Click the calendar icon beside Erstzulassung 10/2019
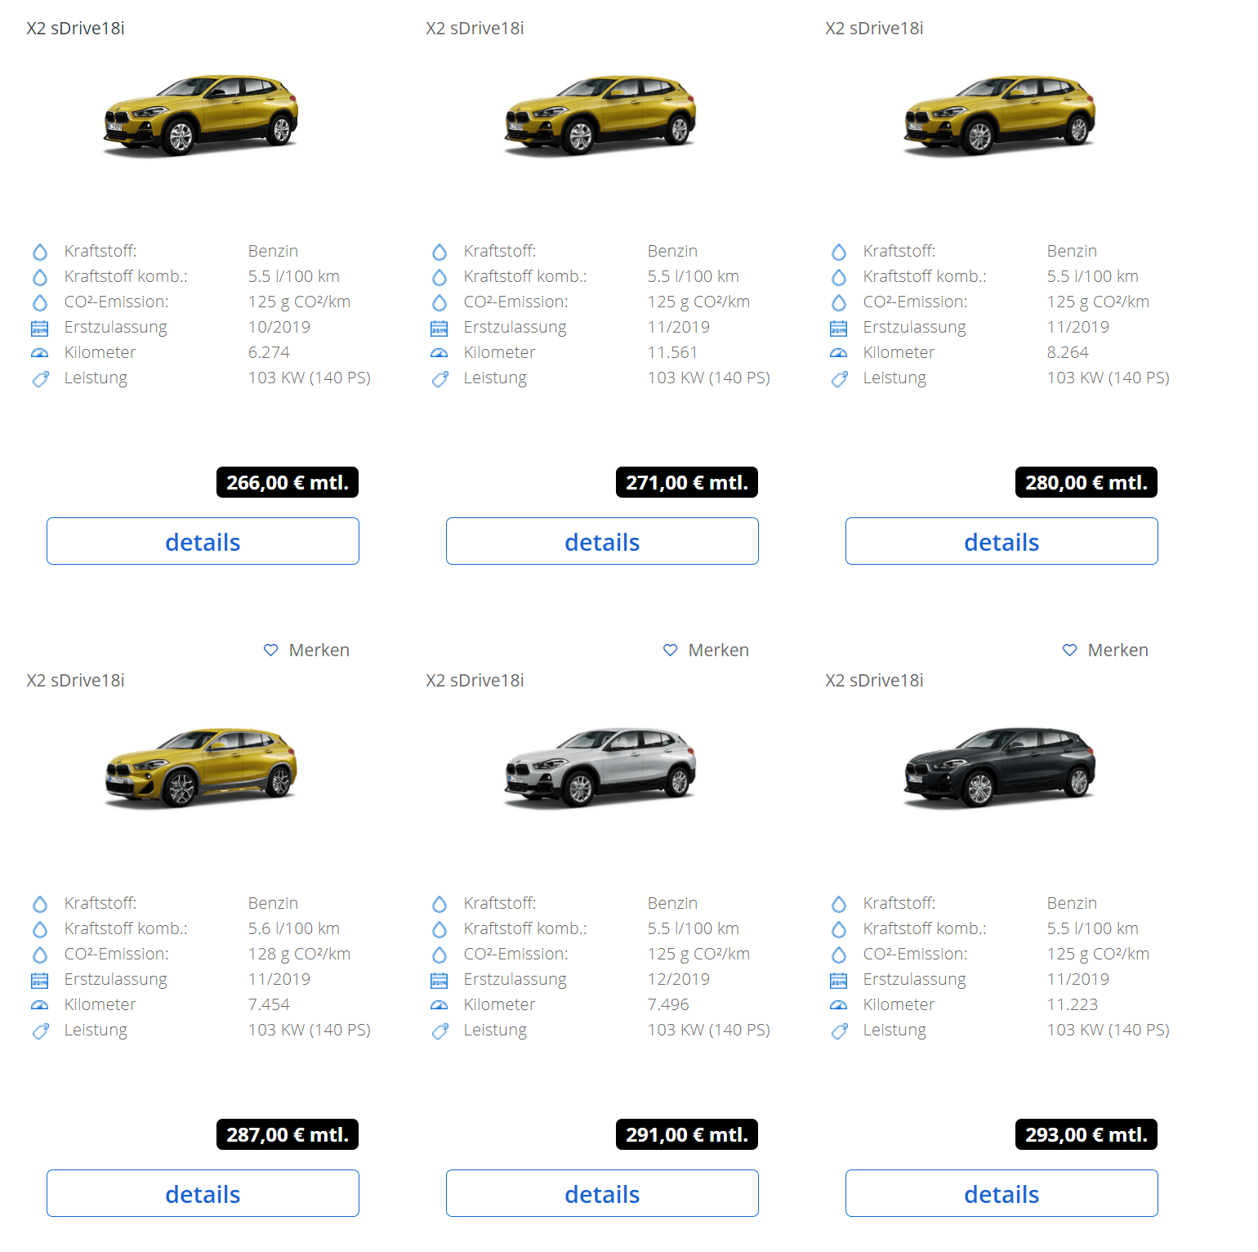 pos(40,329)
